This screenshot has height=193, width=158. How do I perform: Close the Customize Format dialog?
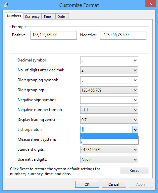pos(150,4)
